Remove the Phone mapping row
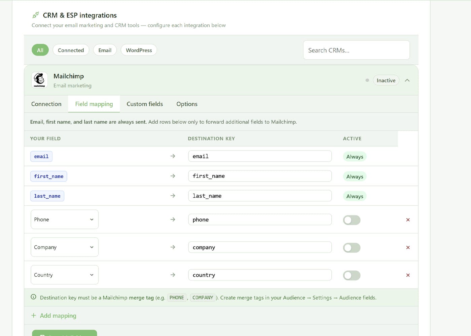The height and width of the screenshot is (336, 471). click(x=408, y=220)
